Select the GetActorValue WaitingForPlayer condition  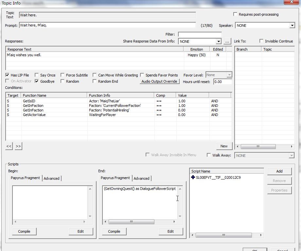coord(119,115)
